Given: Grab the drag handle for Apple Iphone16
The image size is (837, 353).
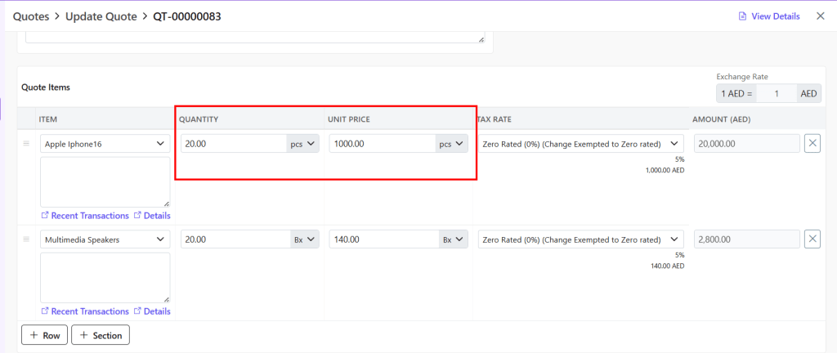Looking at the screenshot, I should pyautogui.click(x=25, y=144).
